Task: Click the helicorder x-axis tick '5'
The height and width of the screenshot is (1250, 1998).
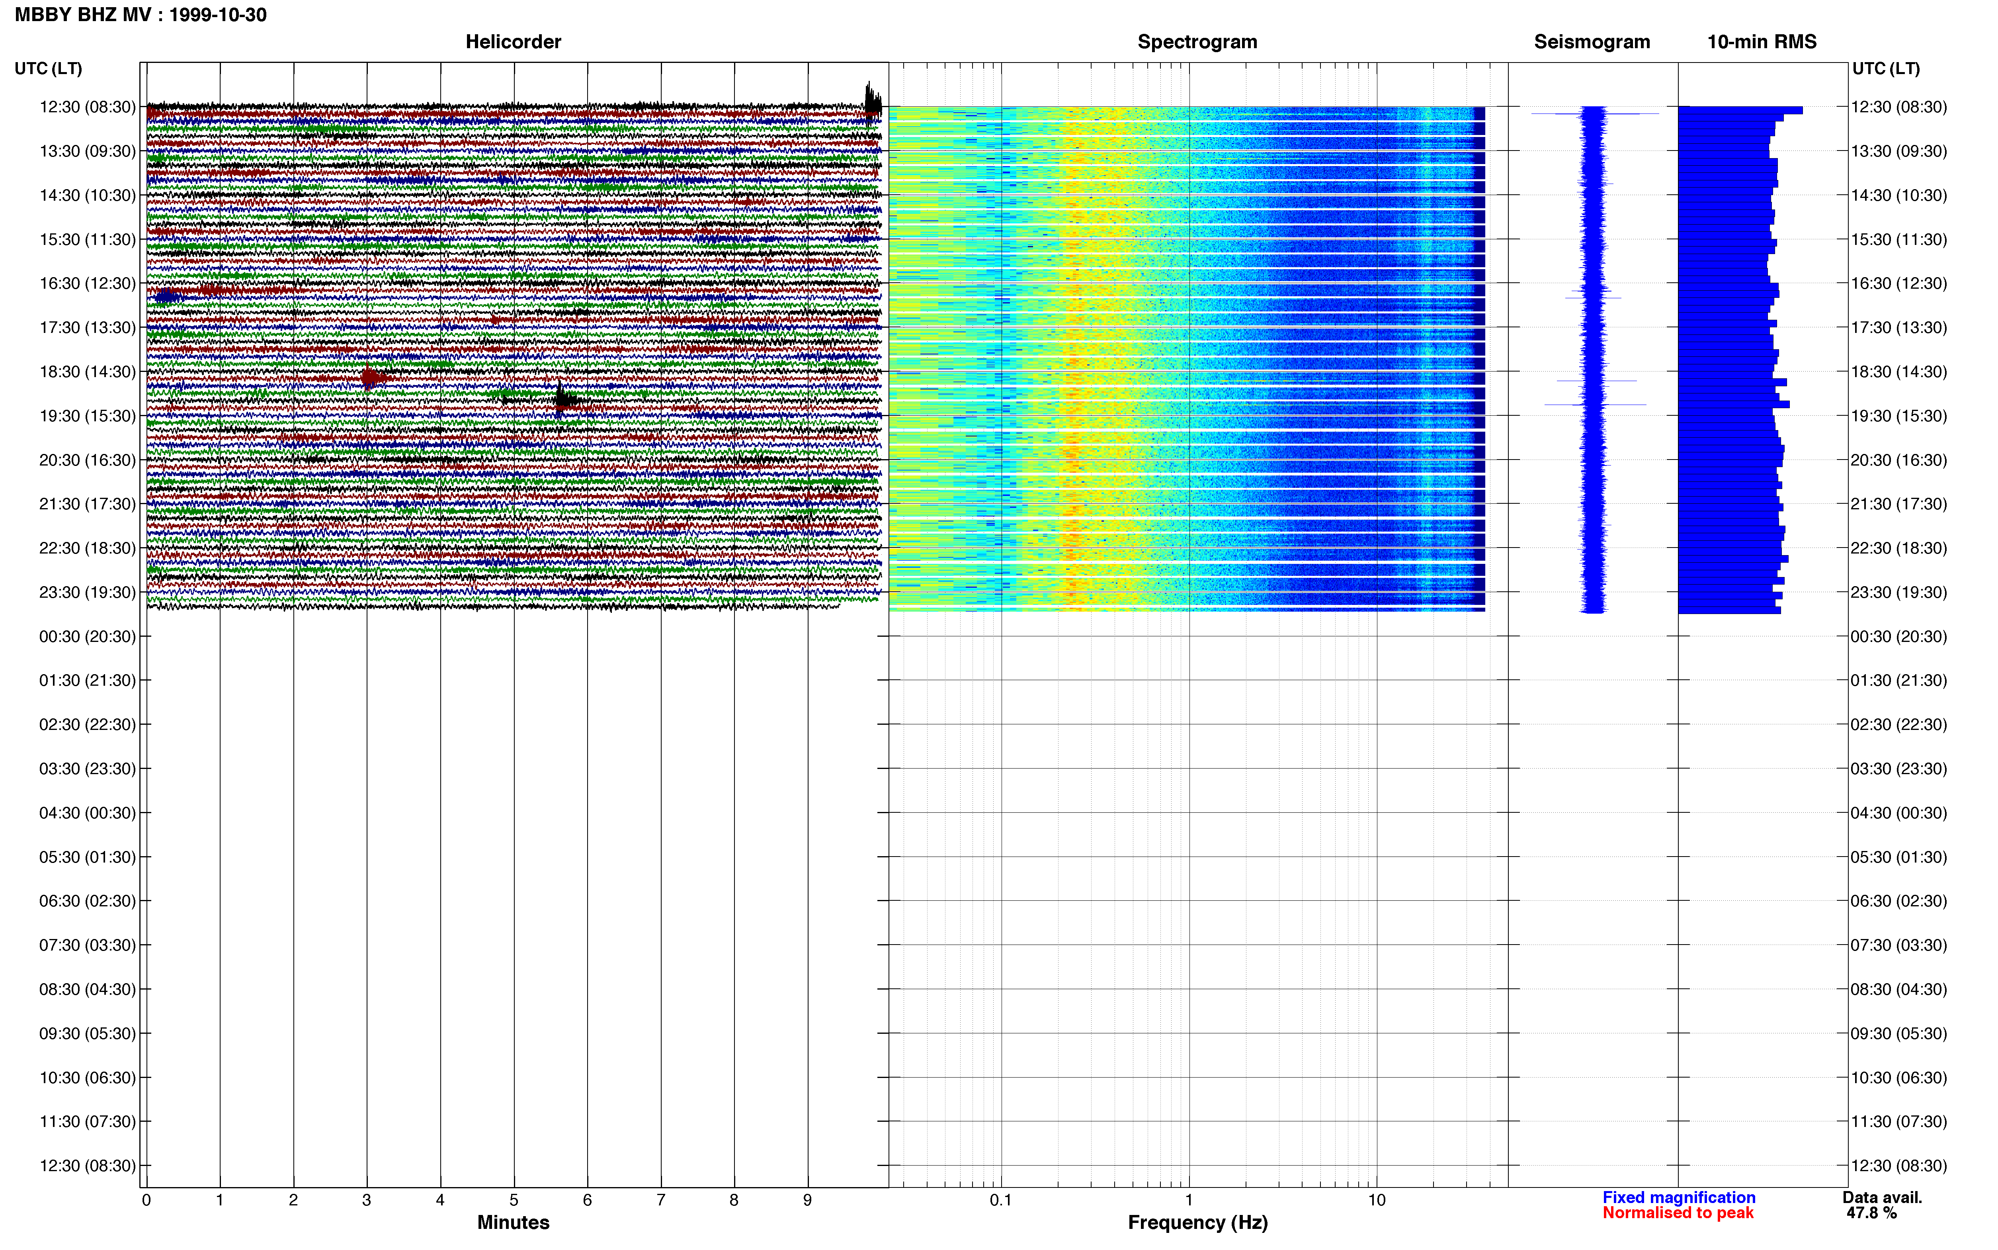Action: tap(514, 1200)
